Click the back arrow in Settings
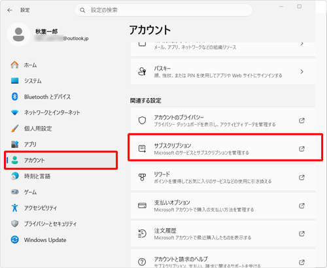Screen dimensions: 327x268 click(x=10, y=10)
